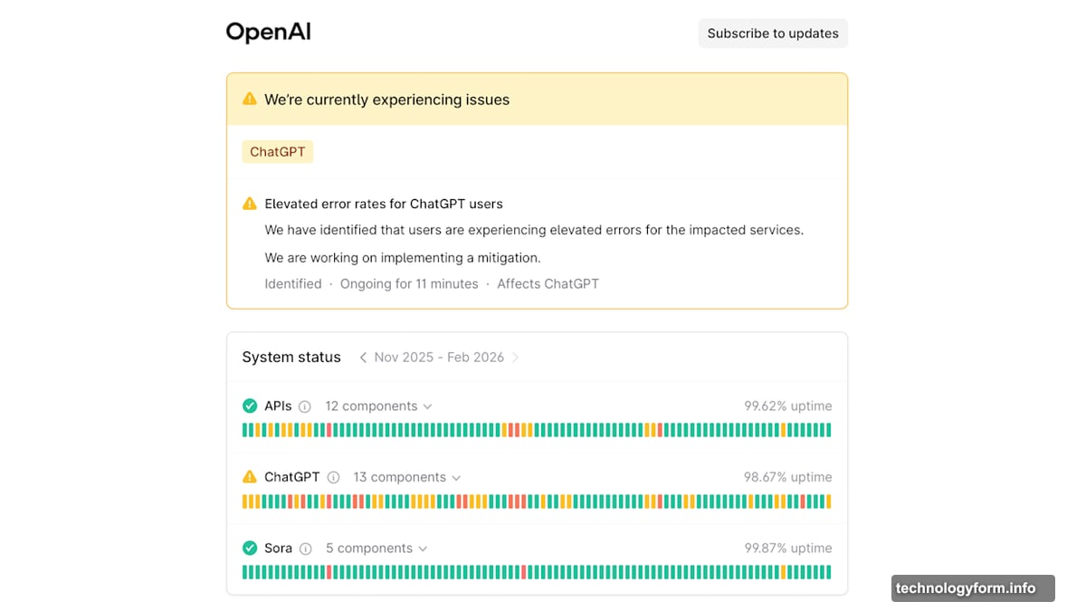Subscribe to updates
Viewport: 1086px width, 611px height.
[773, 33]
